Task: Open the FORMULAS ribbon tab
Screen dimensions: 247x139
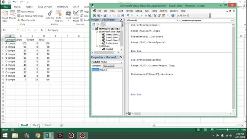Action: coord(63,7)
